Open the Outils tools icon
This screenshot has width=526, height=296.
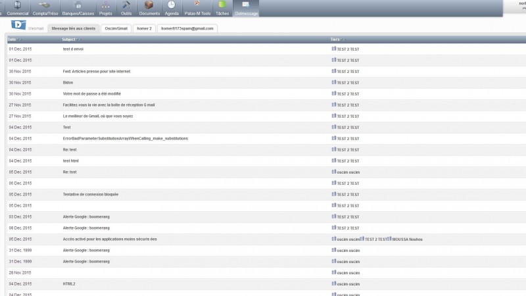tap(126, 5)
